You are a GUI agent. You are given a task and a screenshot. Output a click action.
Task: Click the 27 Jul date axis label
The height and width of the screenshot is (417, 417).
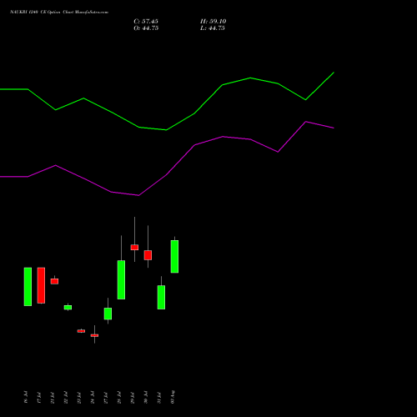point(106,397)
